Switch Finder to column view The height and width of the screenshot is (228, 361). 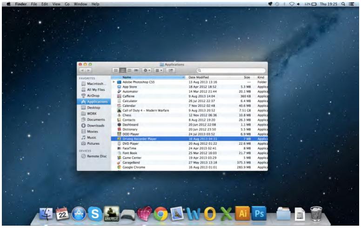(x=129, y=70)
